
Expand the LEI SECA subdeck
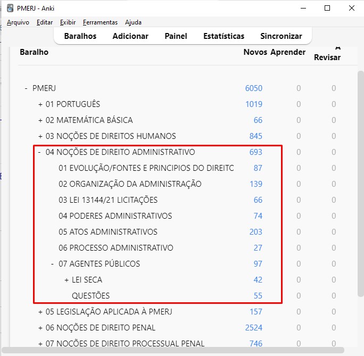pyautogui.click(x=67, y=280)
